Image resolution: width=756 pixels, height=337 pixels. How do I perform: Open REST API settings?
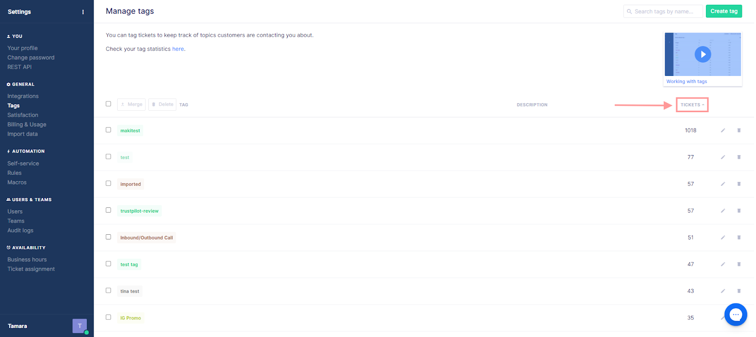tap(19, 67)
